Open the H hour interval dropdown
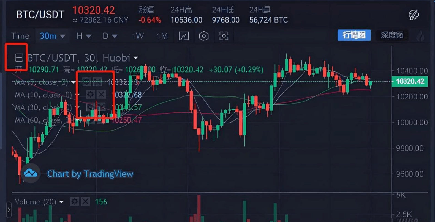Image resolution: width=435 pixels, height=222 pixels. point(84,36)
